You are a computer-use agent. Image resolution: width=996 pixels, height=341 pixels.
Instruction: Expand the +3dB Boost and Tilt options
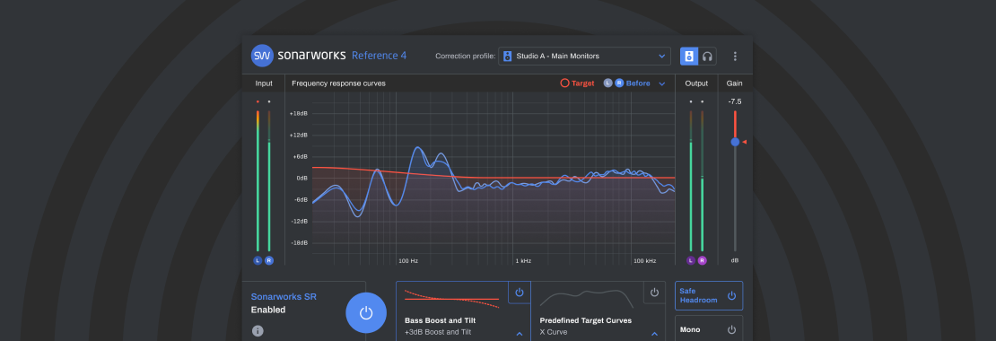[x=519, y=334]
